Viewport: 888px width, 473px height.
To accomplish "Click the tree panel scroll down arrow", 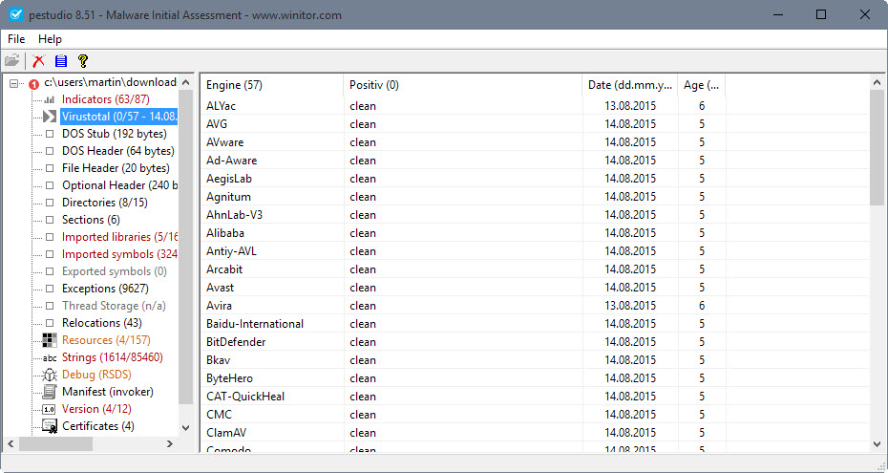I will click(x=186, y=428).
